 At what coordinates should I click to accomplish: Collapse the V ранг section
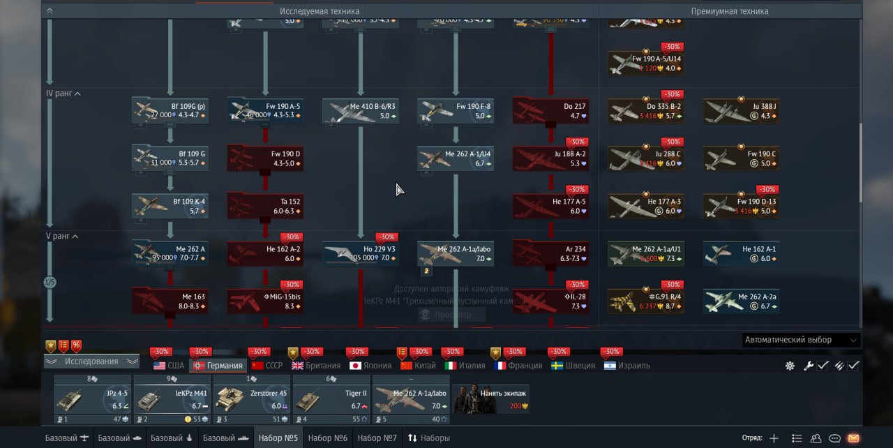click(61, 237)
